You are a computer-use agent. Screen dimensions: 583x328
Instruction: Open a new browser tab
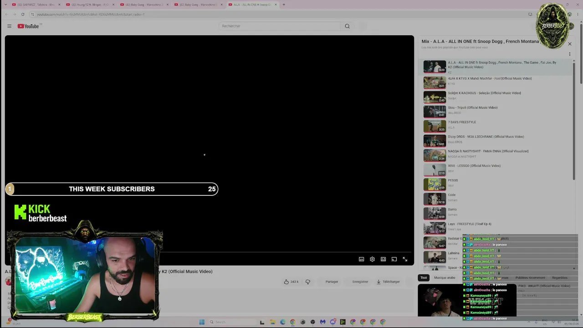click(284, 5)
